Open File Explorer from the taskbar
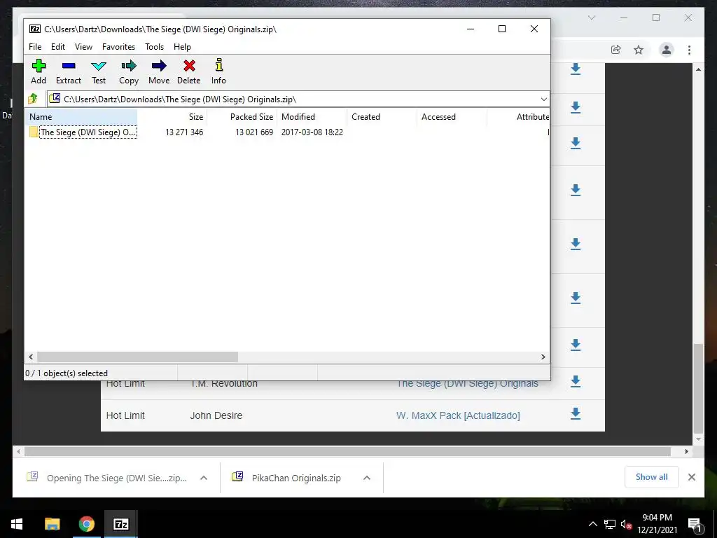Image resolution: width=717 pixels, height=538 pixels. [x=52, y=524]
